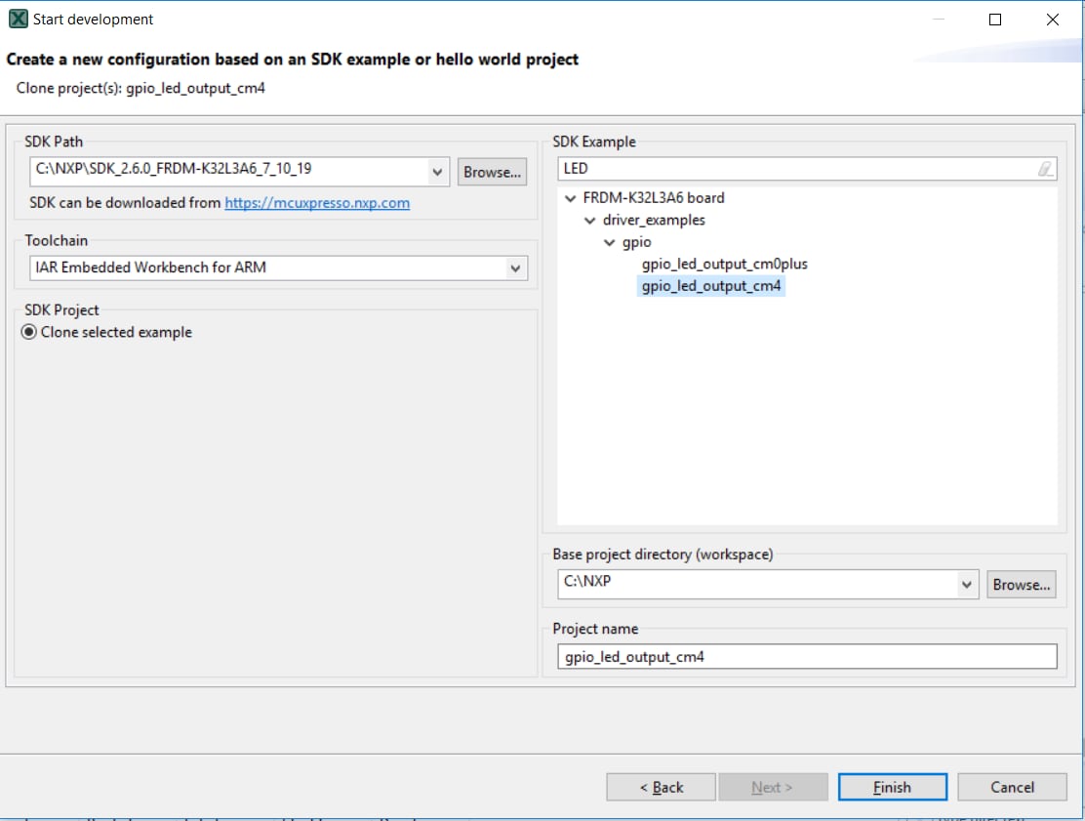Browse for the SDK path
1085x821 pixels.
click(x=492, y=172)
